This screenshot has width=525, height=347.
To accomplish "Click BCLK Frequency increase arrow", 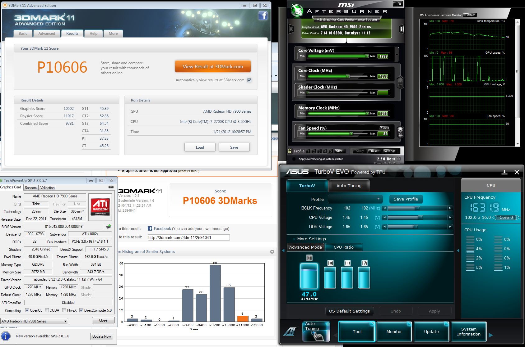I will pos(450,208).
